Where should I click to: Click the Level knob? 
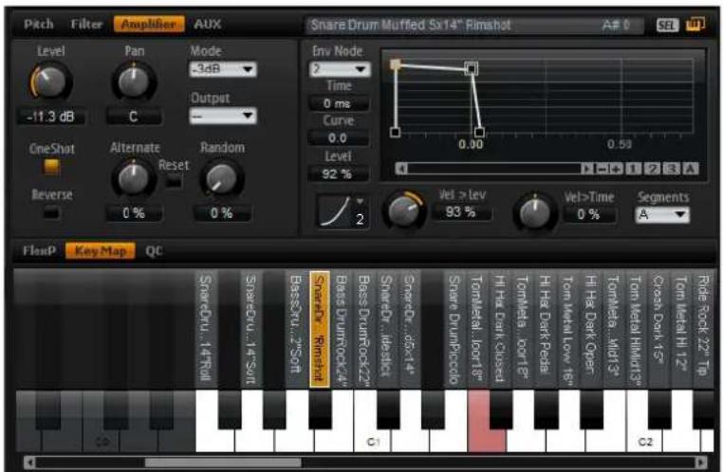50,82
